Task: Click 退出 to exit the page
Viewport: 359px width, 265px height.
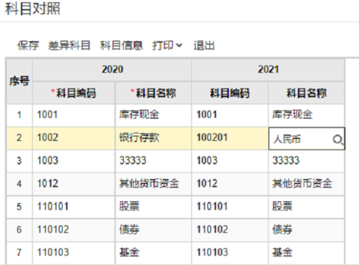Action: click(x=204, y=45)
